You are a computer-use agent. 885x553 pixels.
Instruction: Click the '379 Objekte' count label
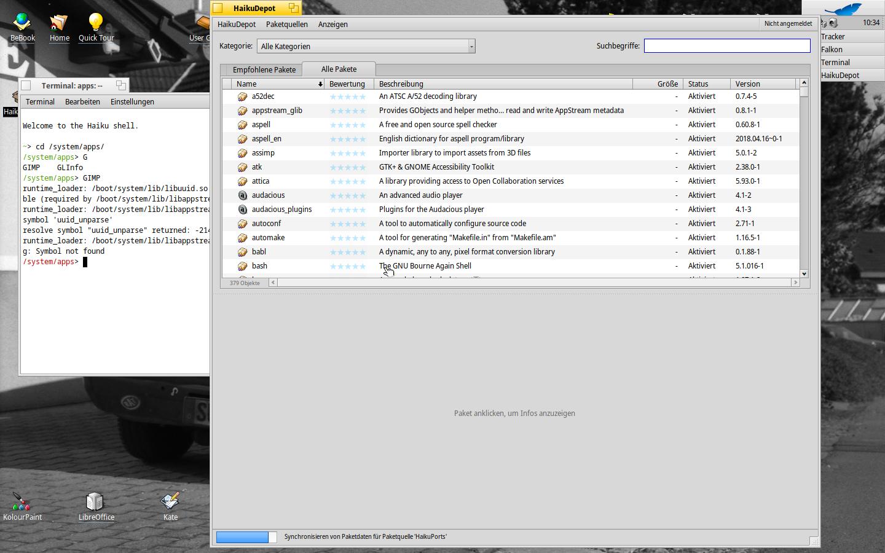pos(245,283)
